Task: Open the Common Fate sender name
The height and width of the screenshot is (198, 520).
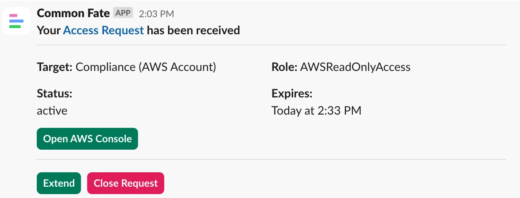Action: [x=73, y=13]
